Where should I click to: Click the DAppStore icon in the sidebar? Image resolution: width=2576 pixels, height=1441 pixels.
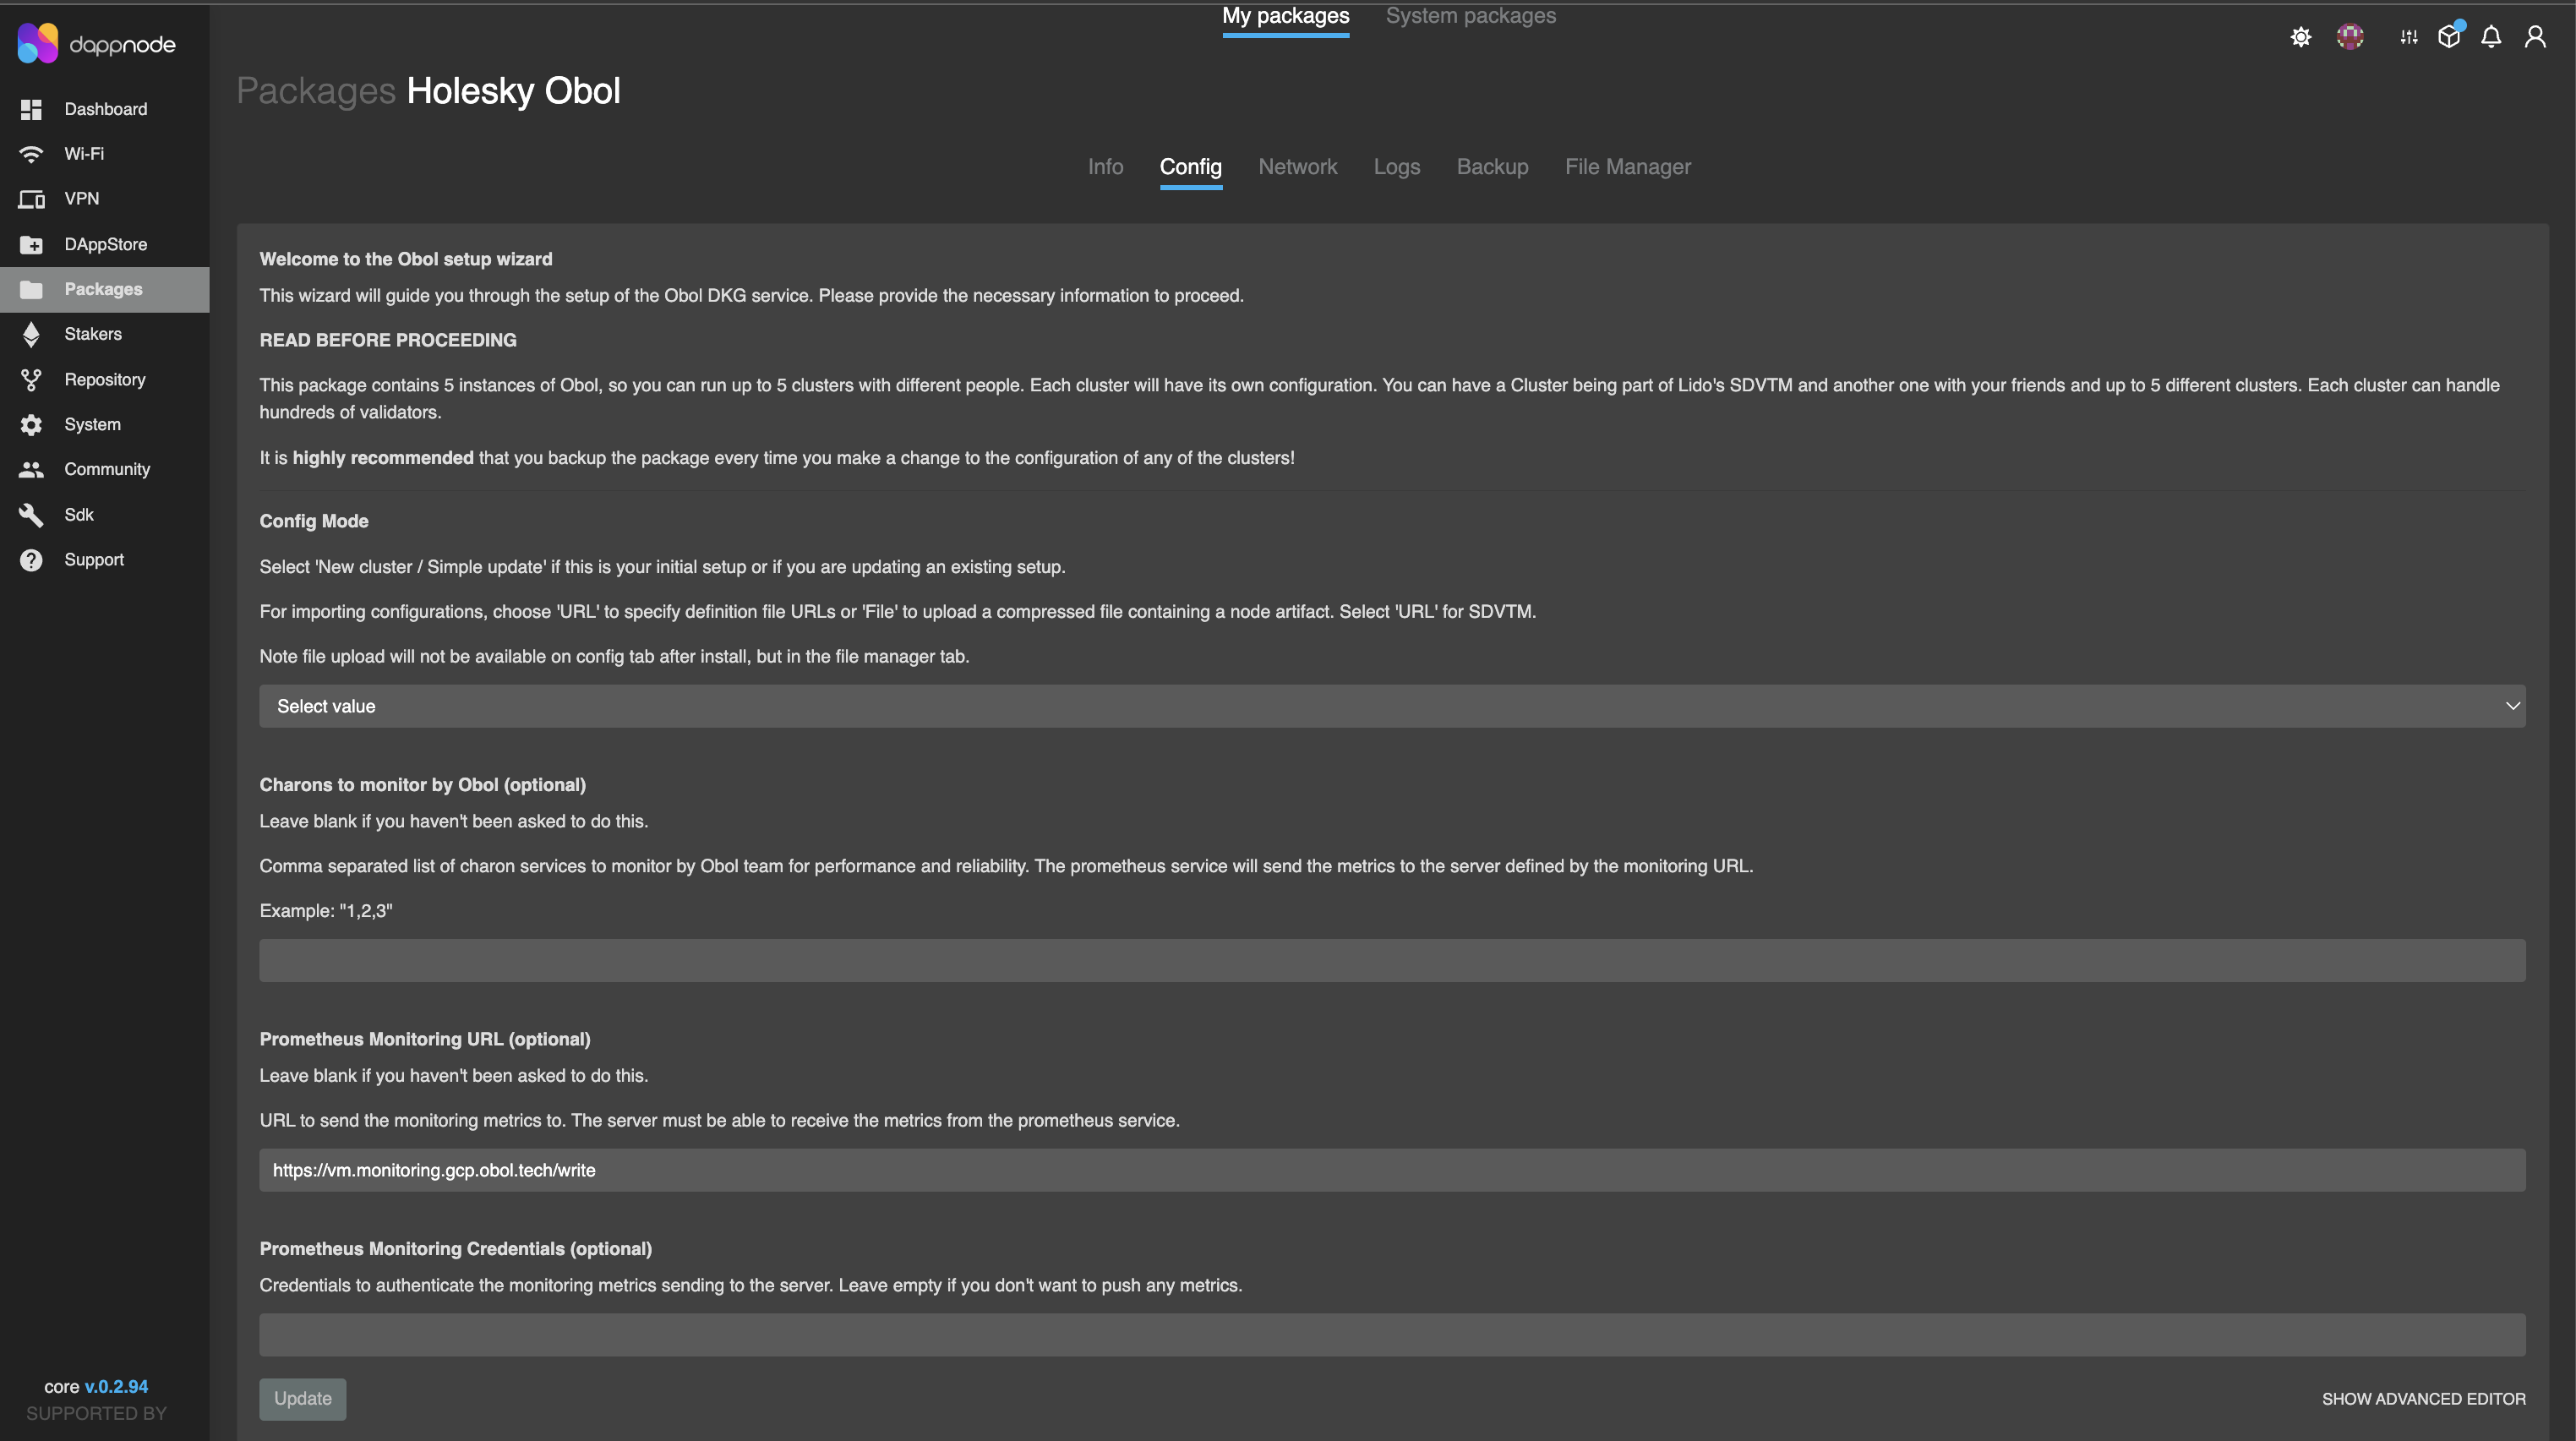31,244
